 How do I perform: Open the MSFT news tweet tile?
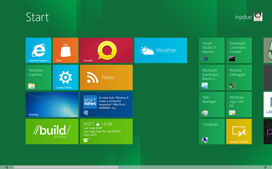(x=106, y=104)
